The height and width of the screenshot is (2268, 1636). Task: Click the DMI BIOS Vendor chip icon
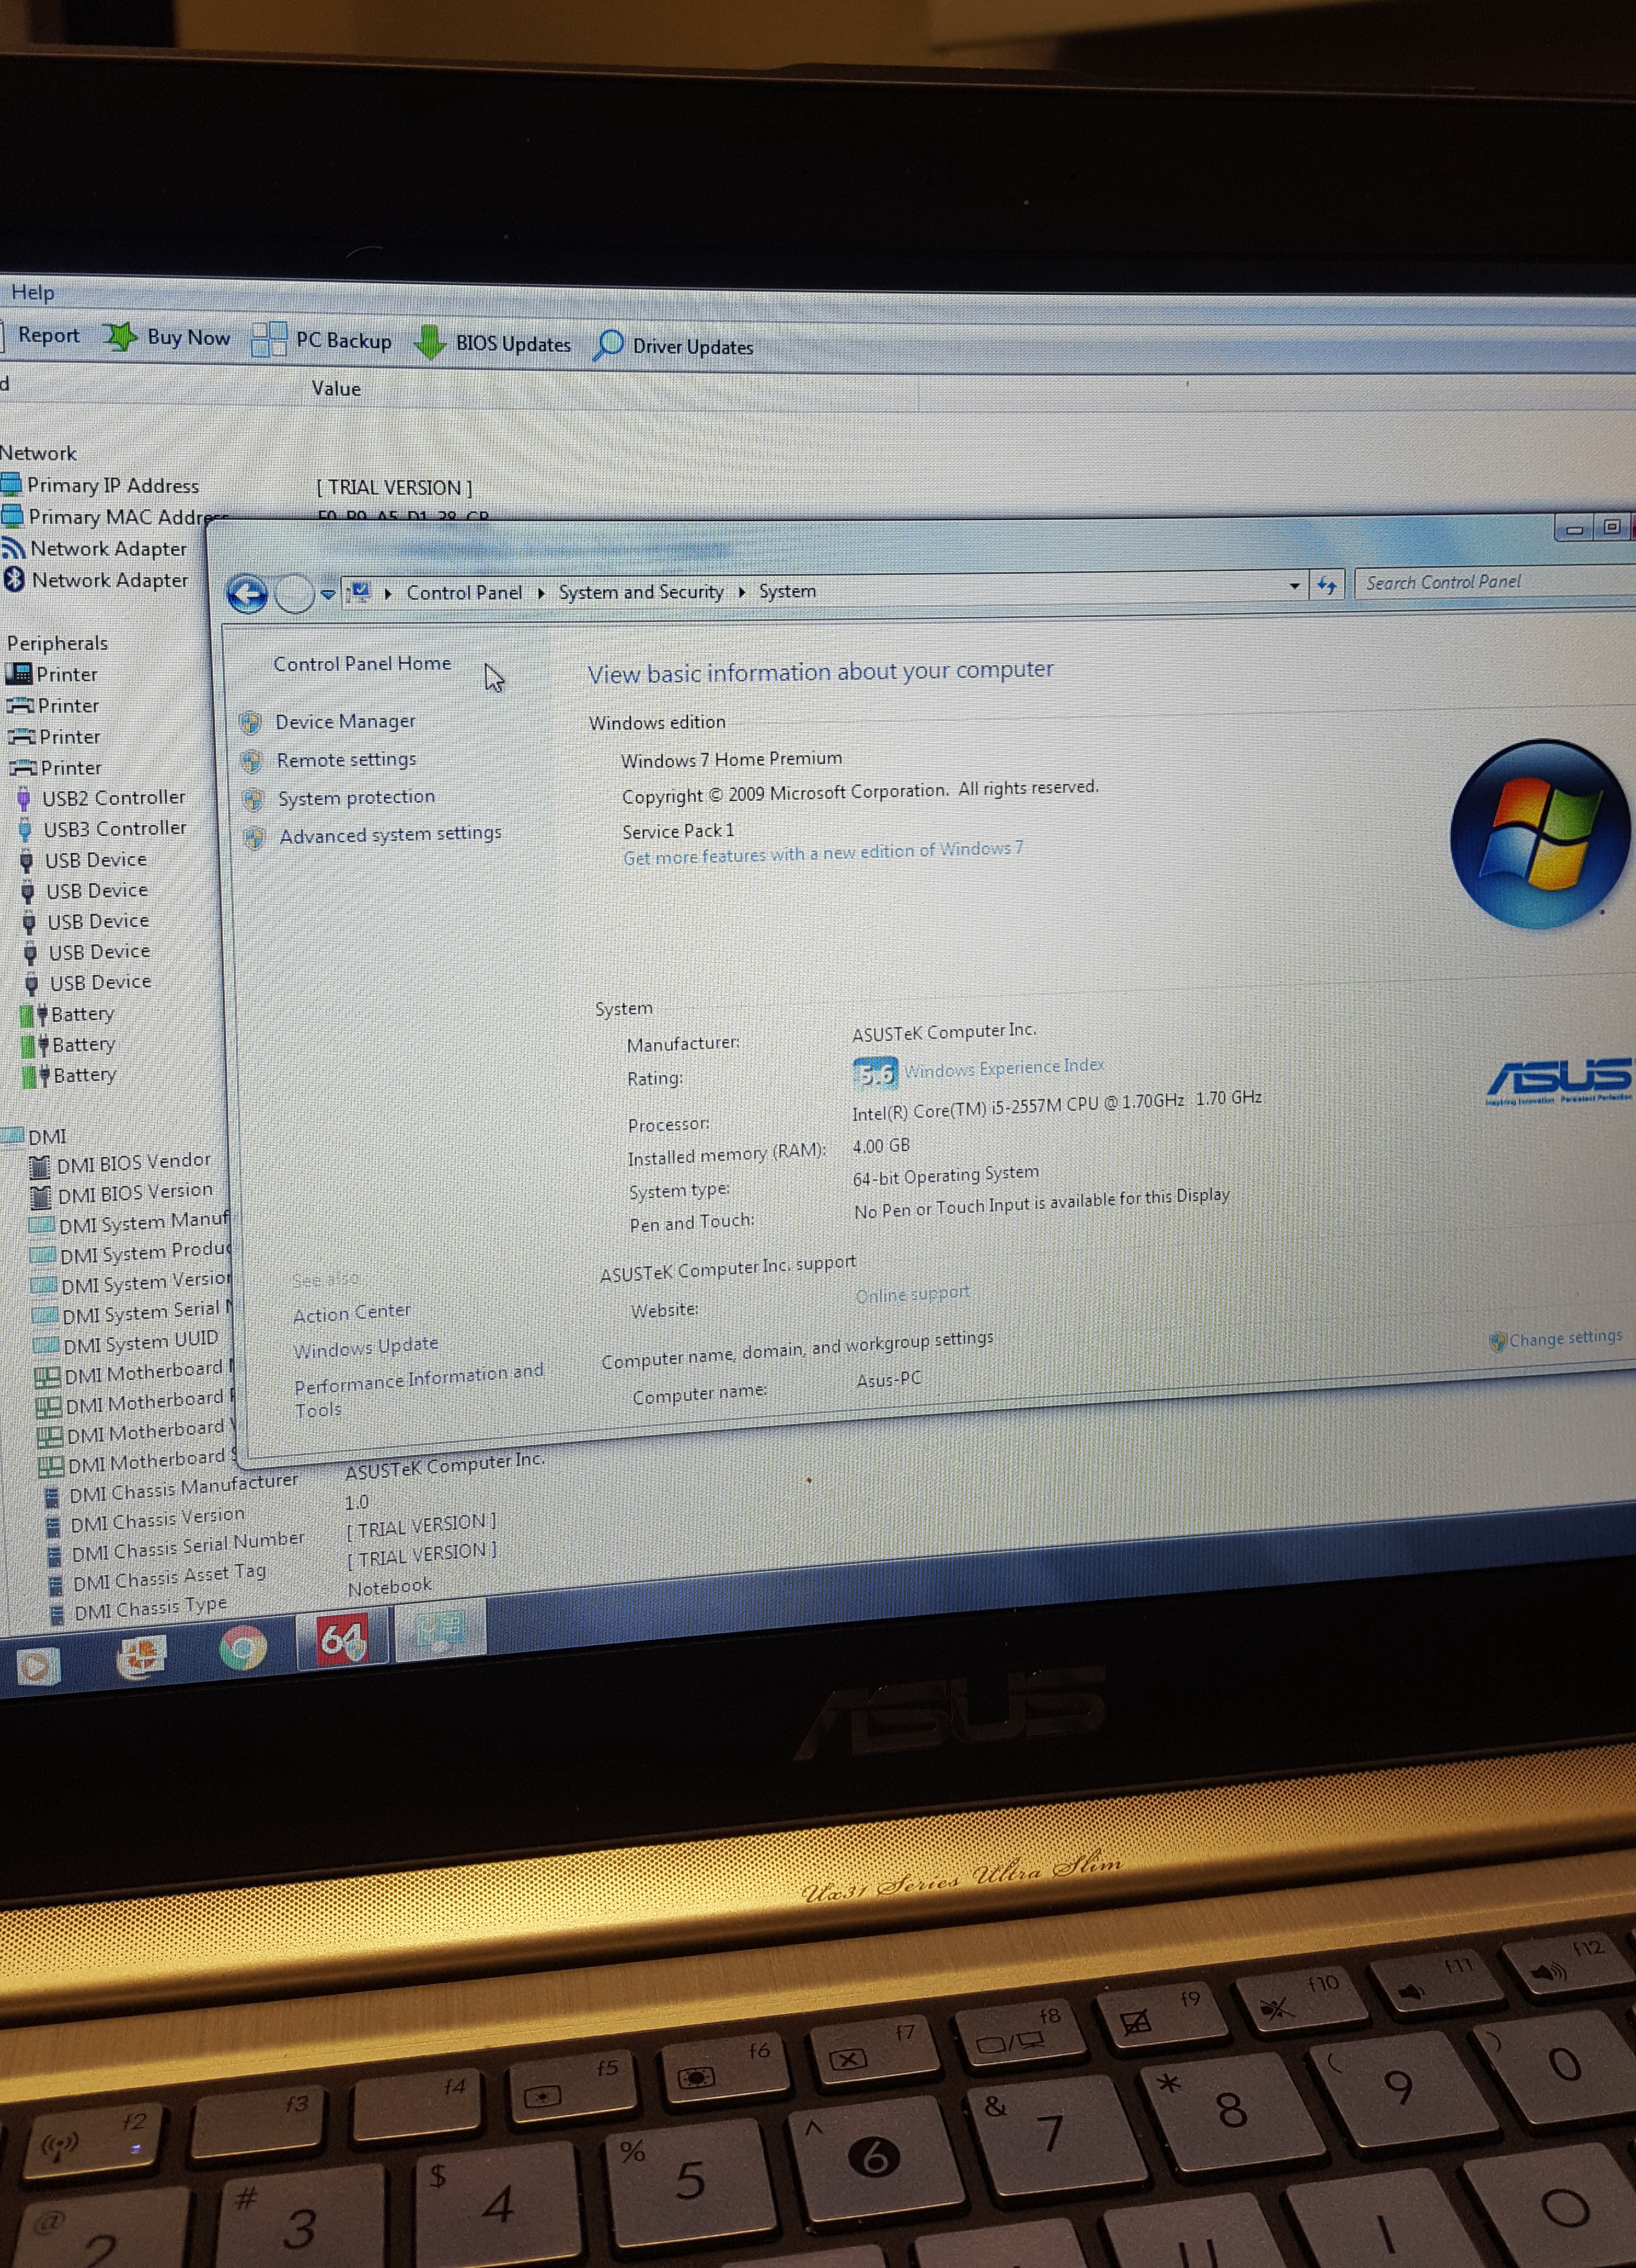coord(40,1166)
